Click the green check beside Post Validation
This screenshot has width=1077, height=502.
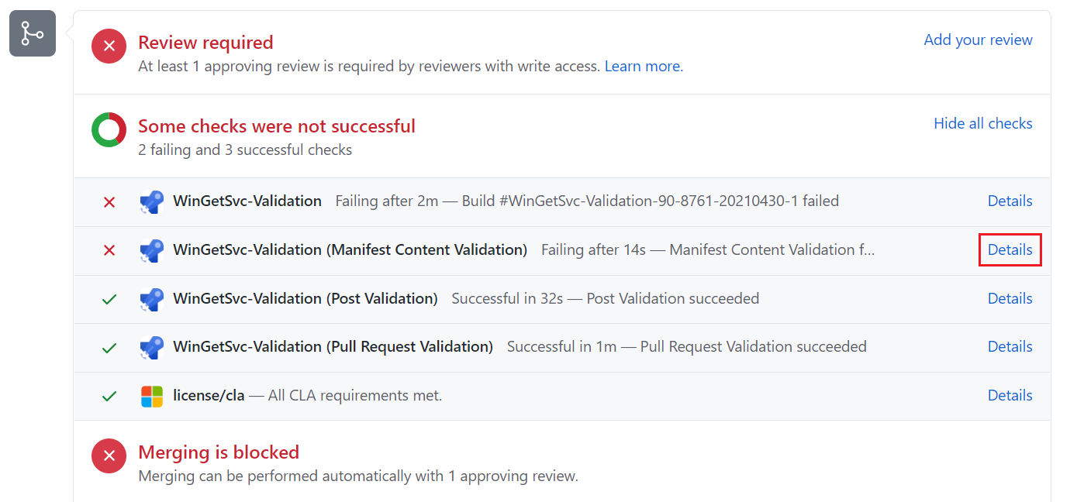pos(109,298)
